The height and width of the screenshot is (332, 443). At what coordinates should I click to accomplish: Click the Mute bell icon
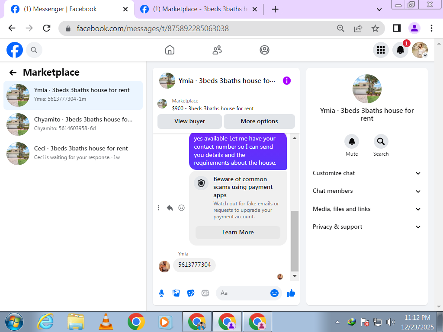pos(352,141)
